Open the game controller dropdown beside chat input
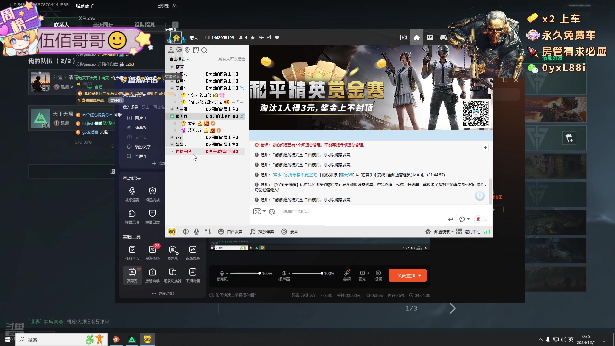Screen dimensions: 615x346 coord(259,211)
